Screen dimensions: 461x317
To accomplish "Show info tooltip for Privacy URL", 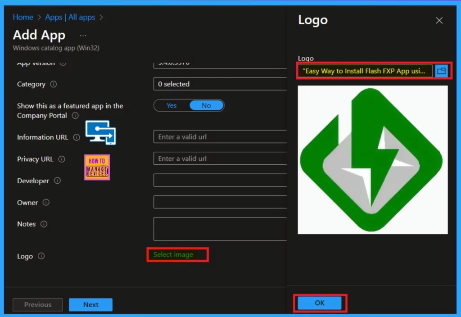I will (62, 159).
